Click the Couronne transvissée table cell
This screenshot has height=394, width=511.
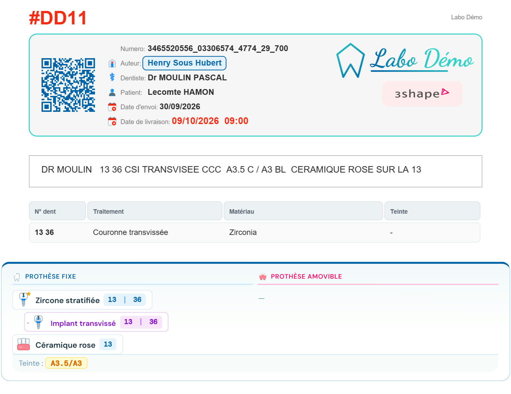coord(130,232)
